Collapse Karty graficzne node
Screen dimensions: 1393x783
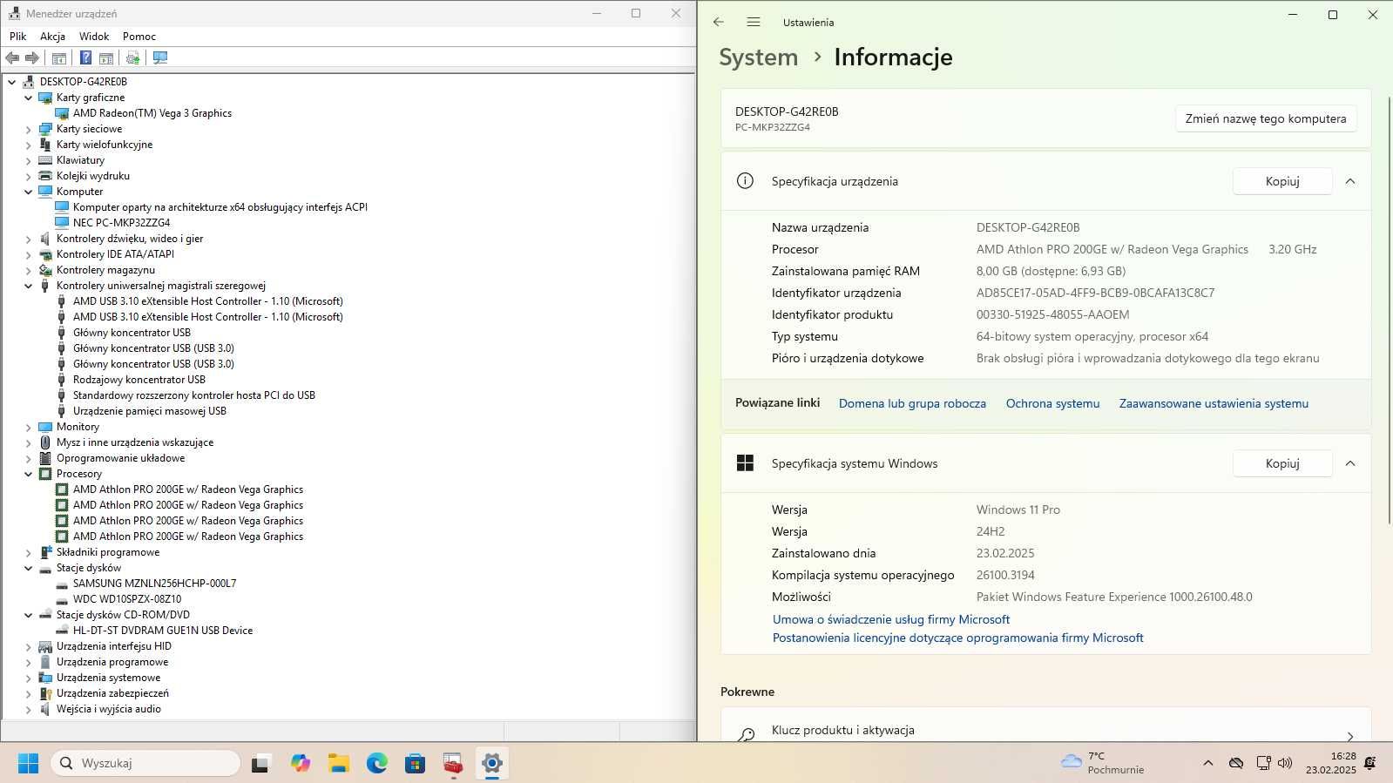[29, 98]
